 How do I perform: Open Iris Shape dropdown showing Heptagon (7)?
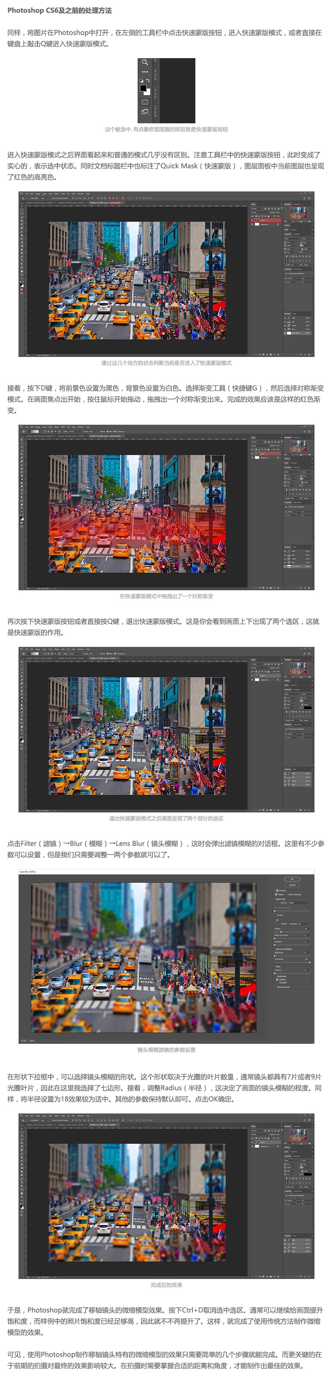(299, 924)
